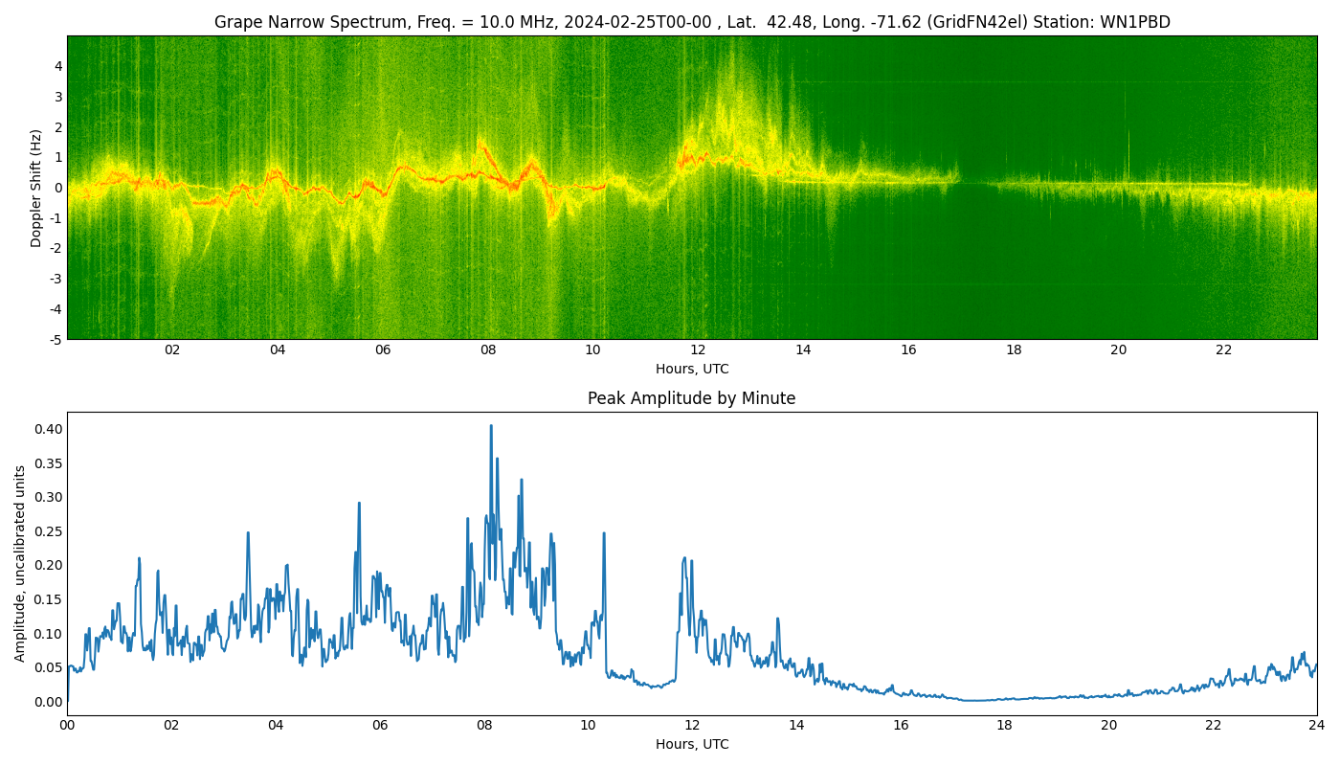Click the 0.00 tick on amplitude axis

48,702
